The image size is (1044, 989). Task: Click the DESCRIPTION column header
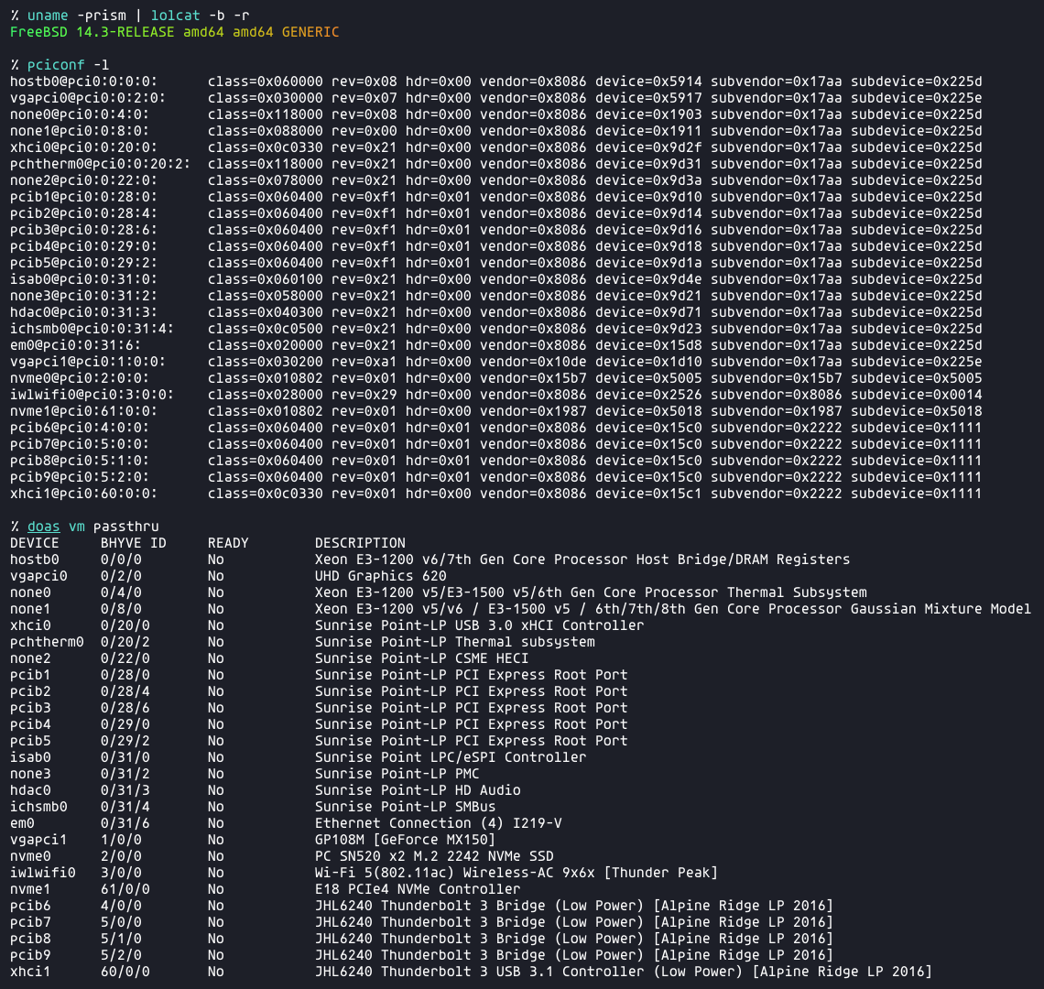(360, 543)
